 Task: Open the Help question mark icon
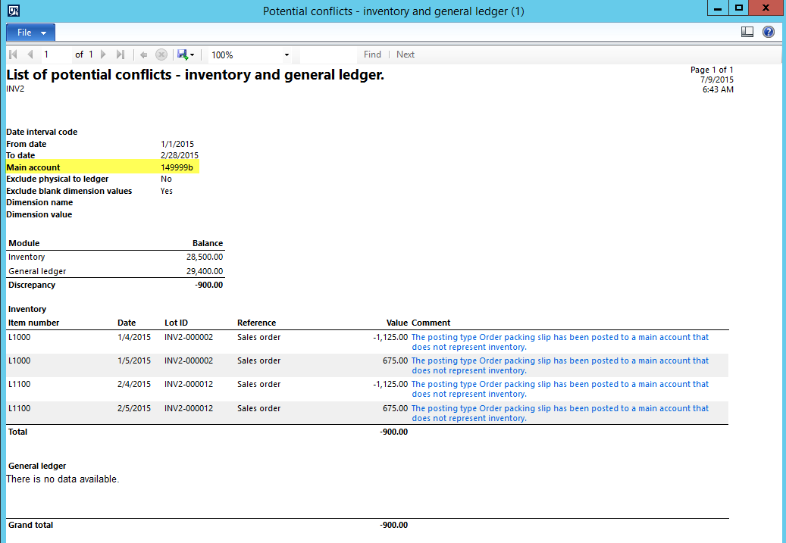(769, 32)
